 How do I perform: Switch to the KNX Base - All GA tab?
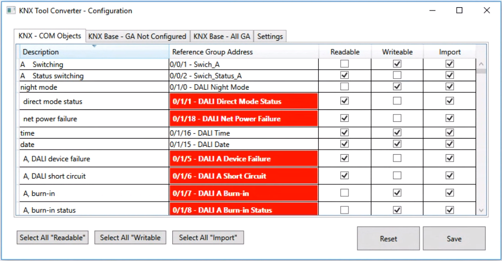click(222, 36)
